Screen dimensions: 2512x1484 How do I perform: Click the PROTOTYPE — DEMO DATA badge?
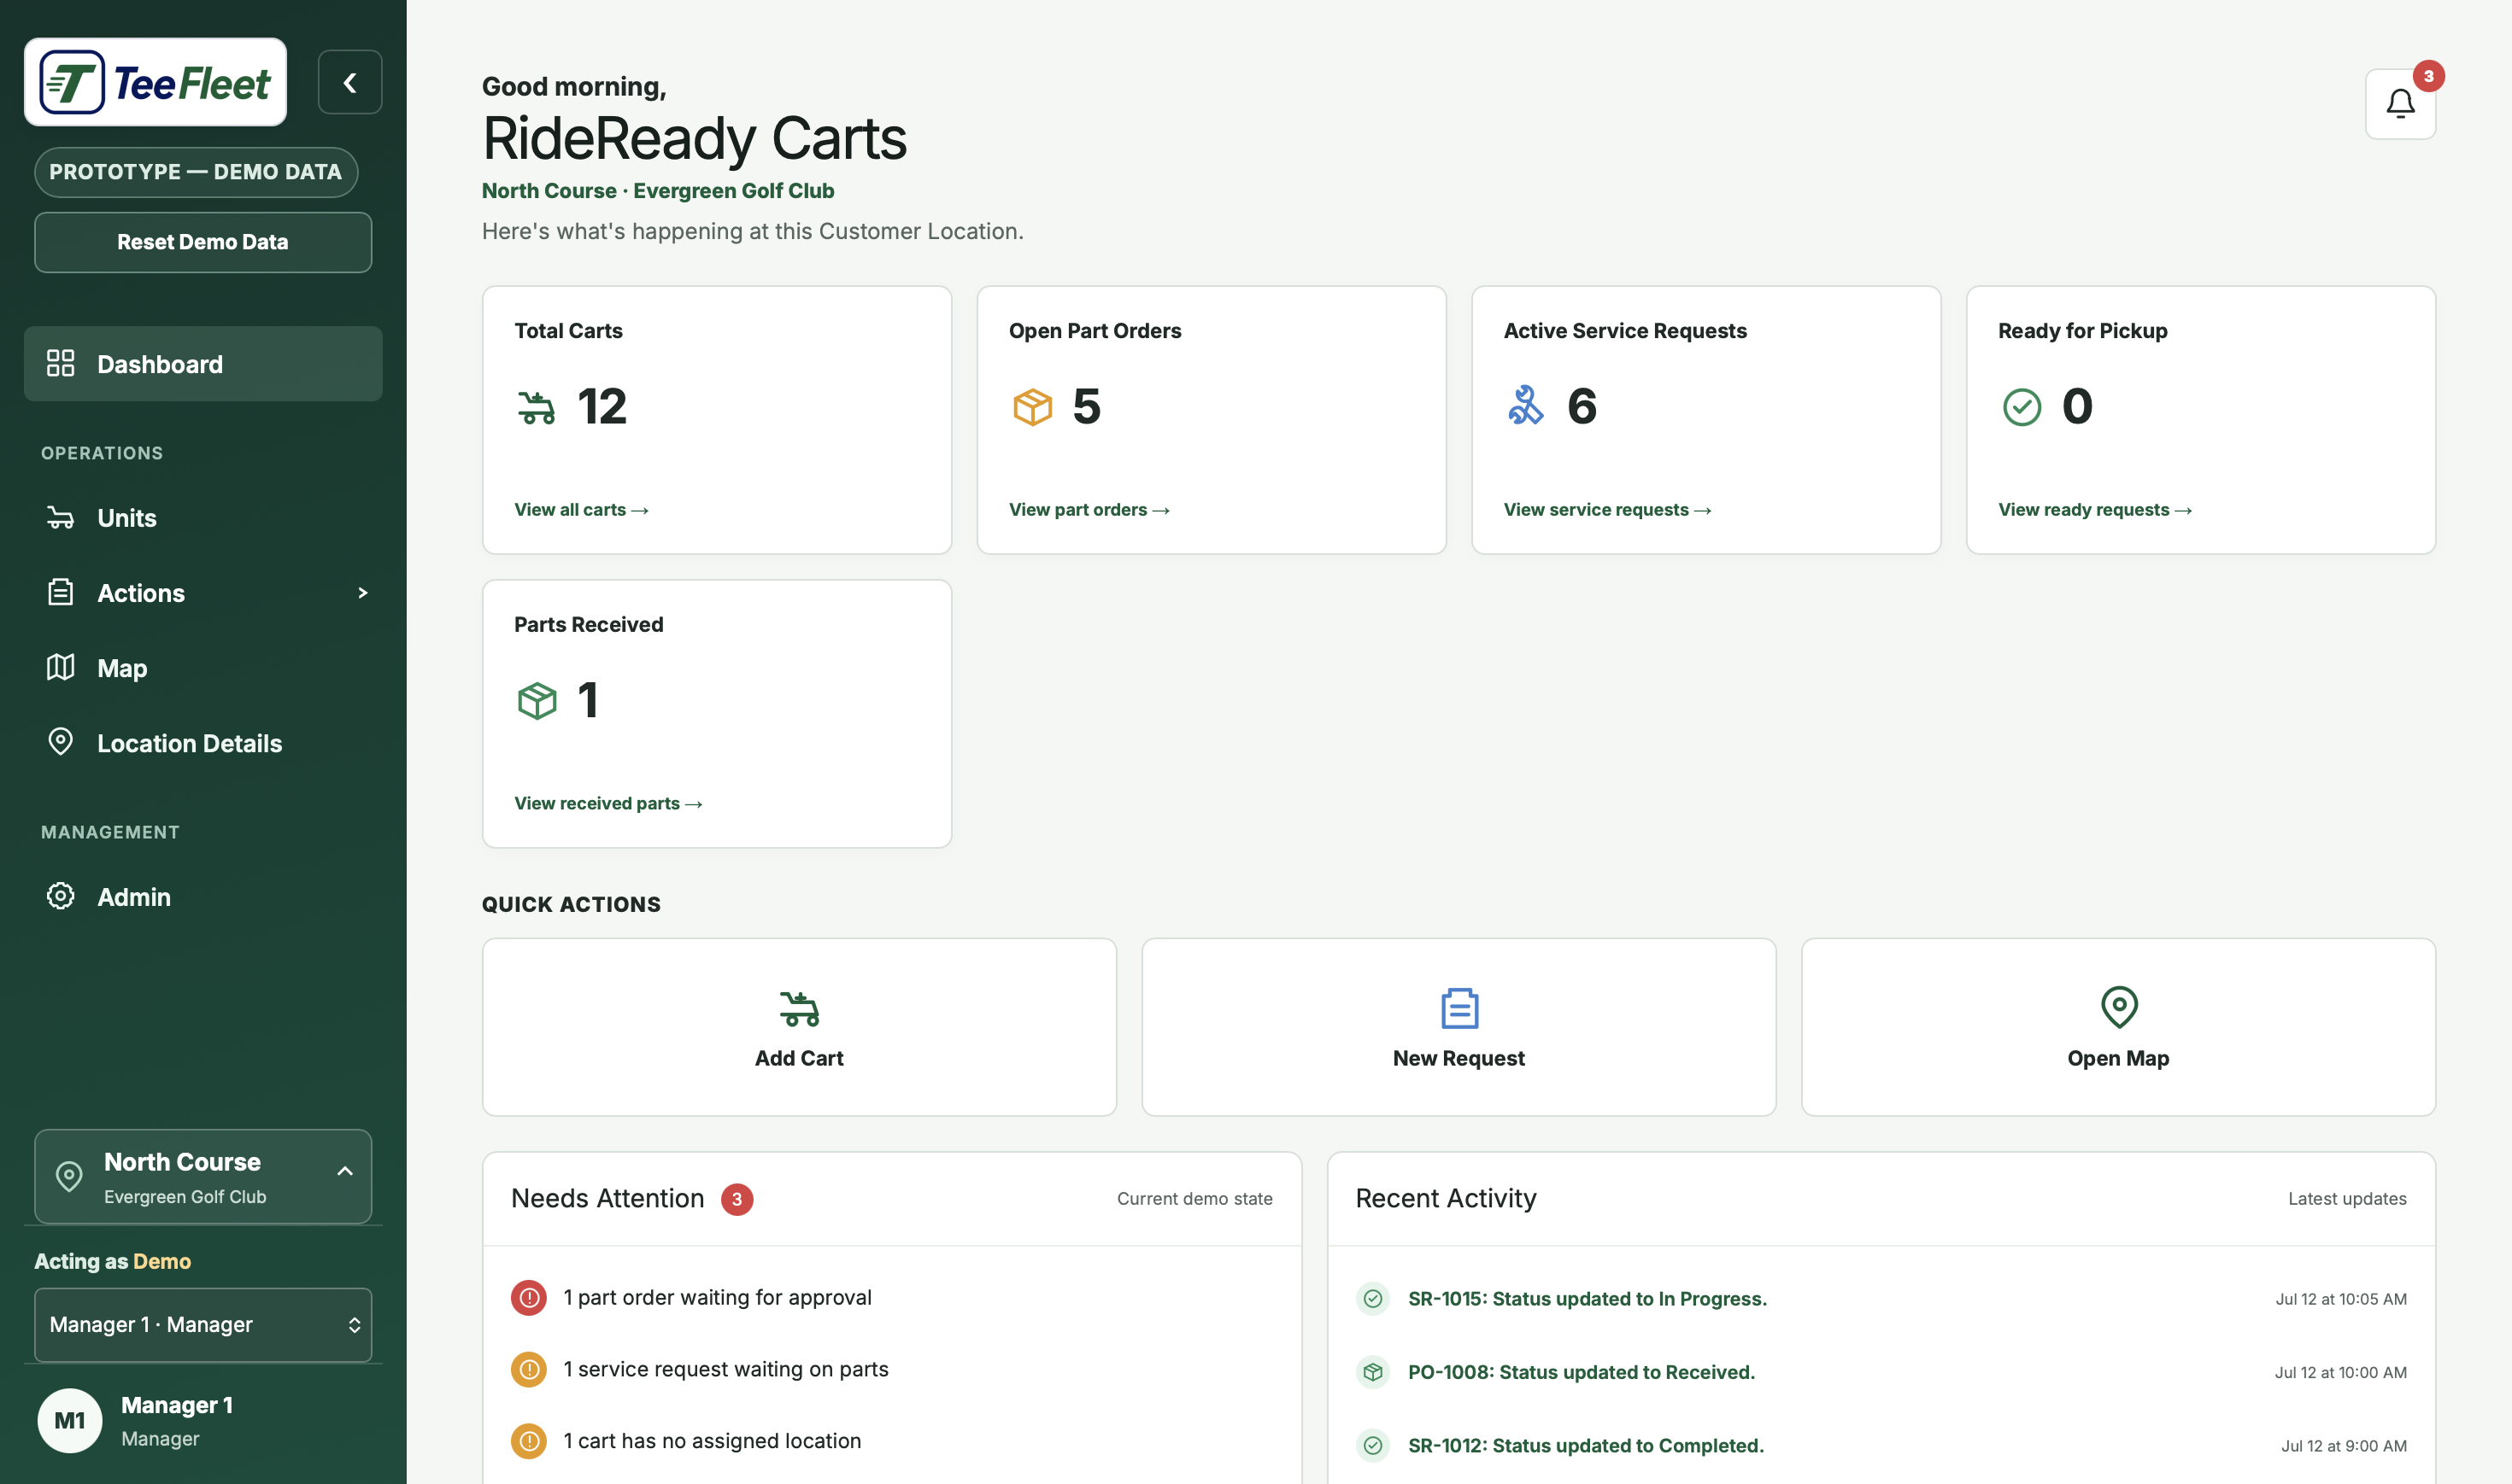pyautogui.click(x=196, y=172)
